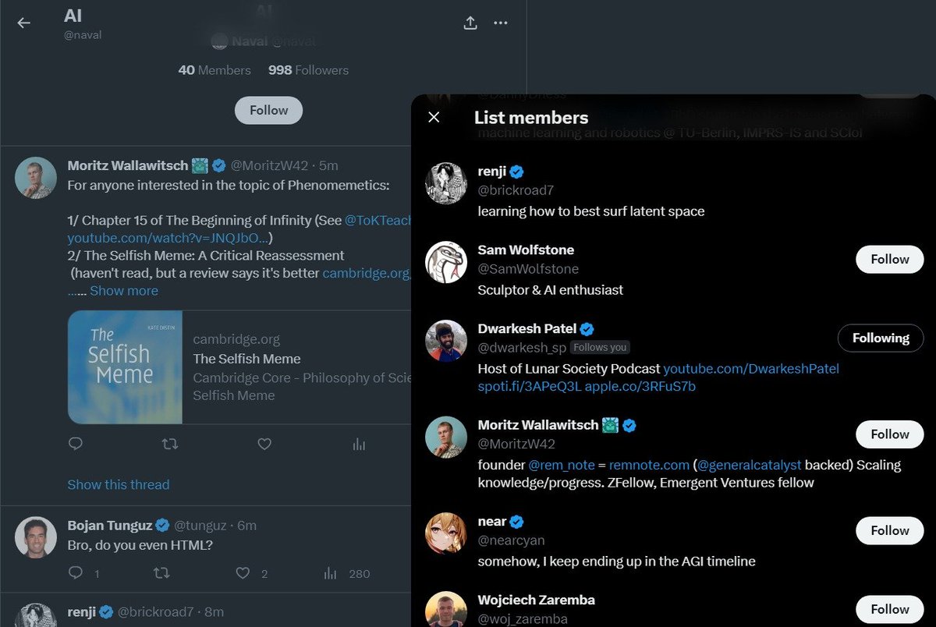Open the @SamWolfstone handle
The height and width of the screenshot is (627, 936).
click(x=528, y=269)
